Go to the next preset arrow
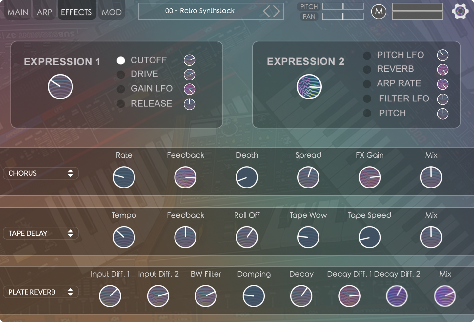474x322 pixels. point(277,11)
